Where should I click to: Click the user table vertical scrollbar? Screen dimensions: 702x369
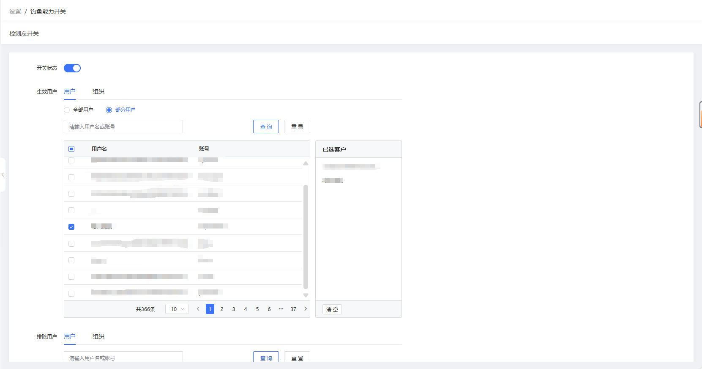[x=306, y=237]
